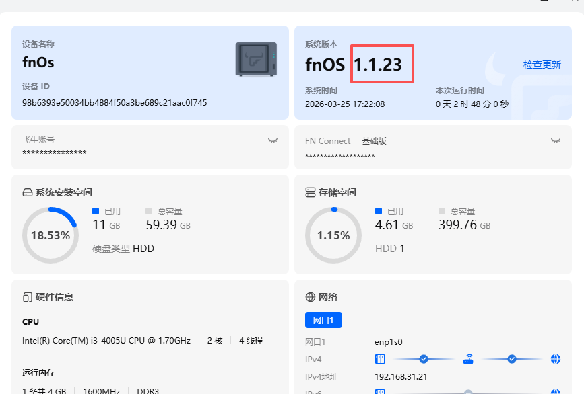The width and height of the screenshot is (584, 404).
Task: Click the 59.39 GB total capacity
Action: click(x=168, y=225)
